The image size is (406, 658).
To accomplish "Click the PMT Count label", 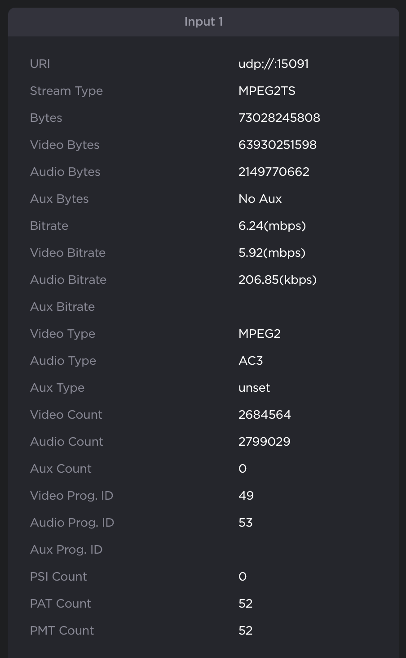I will click(x=62, y=630).
